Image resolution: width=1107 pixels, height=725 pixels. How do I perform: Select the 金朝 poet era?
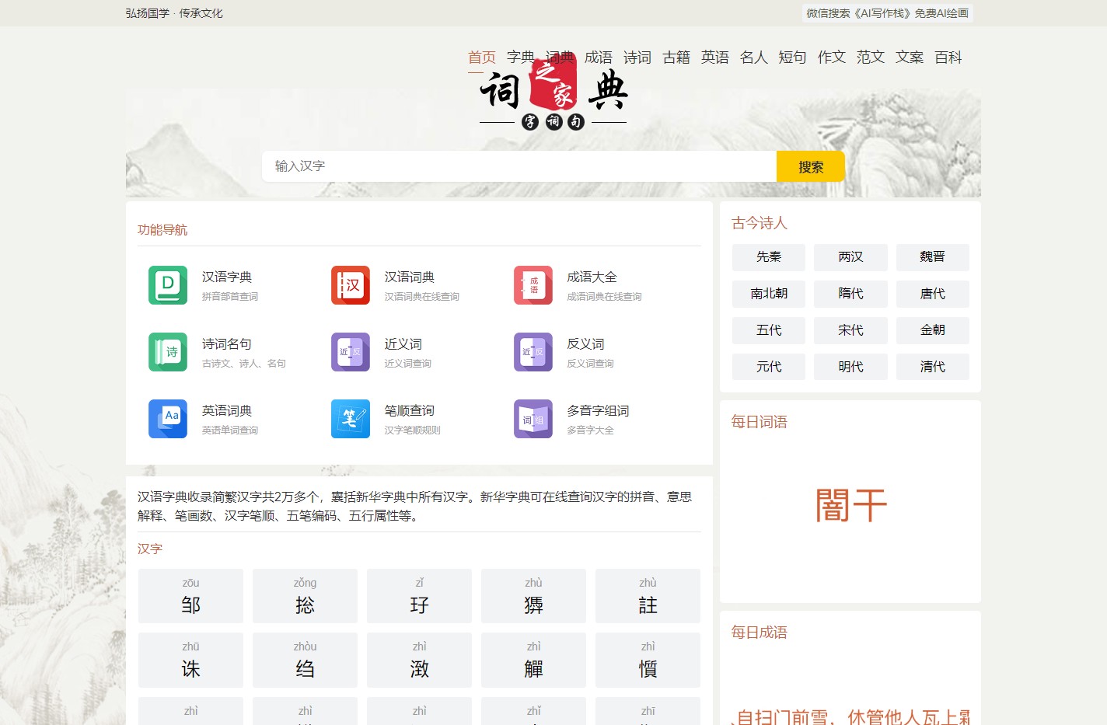click(x=933, y=330)
